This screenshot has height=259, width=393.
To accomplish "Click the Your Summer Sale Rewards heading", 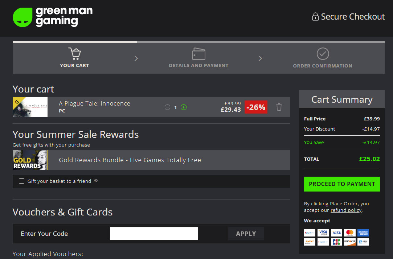I will 75,135.
